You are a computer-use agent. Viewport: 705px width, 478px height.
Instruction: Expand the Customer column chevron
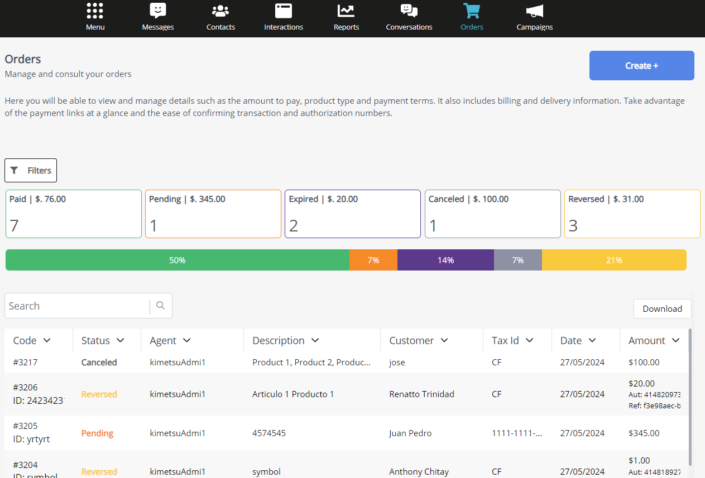pos(444,340)
